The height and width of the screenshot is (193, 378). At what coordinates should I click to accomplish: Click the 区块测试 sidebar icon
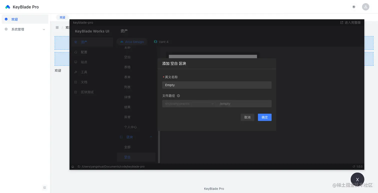[75, 92]
